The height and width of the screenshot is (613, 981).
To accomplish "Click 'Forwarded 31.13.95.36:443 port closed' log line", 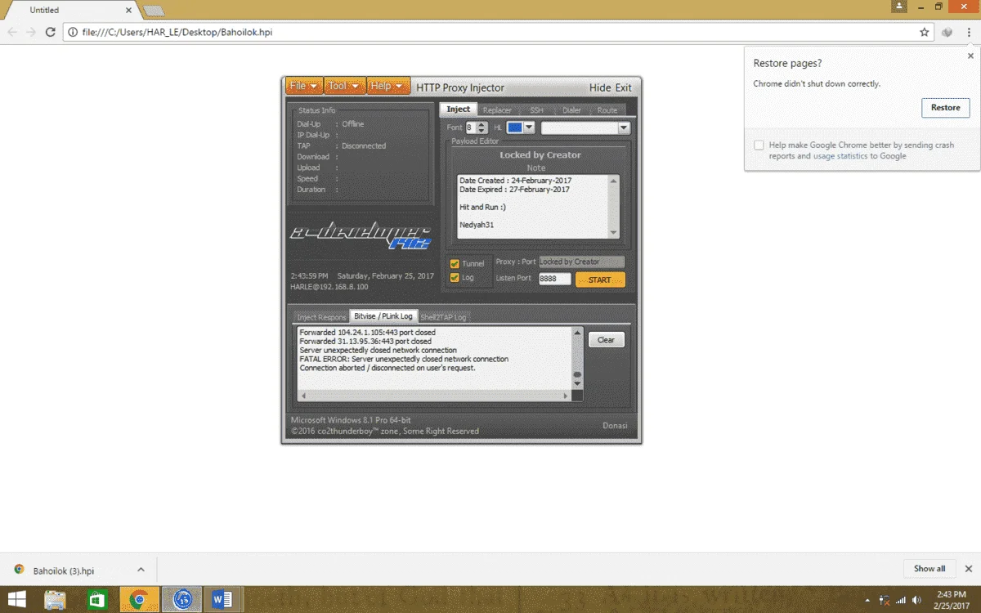I will click(x=365, y=342).
